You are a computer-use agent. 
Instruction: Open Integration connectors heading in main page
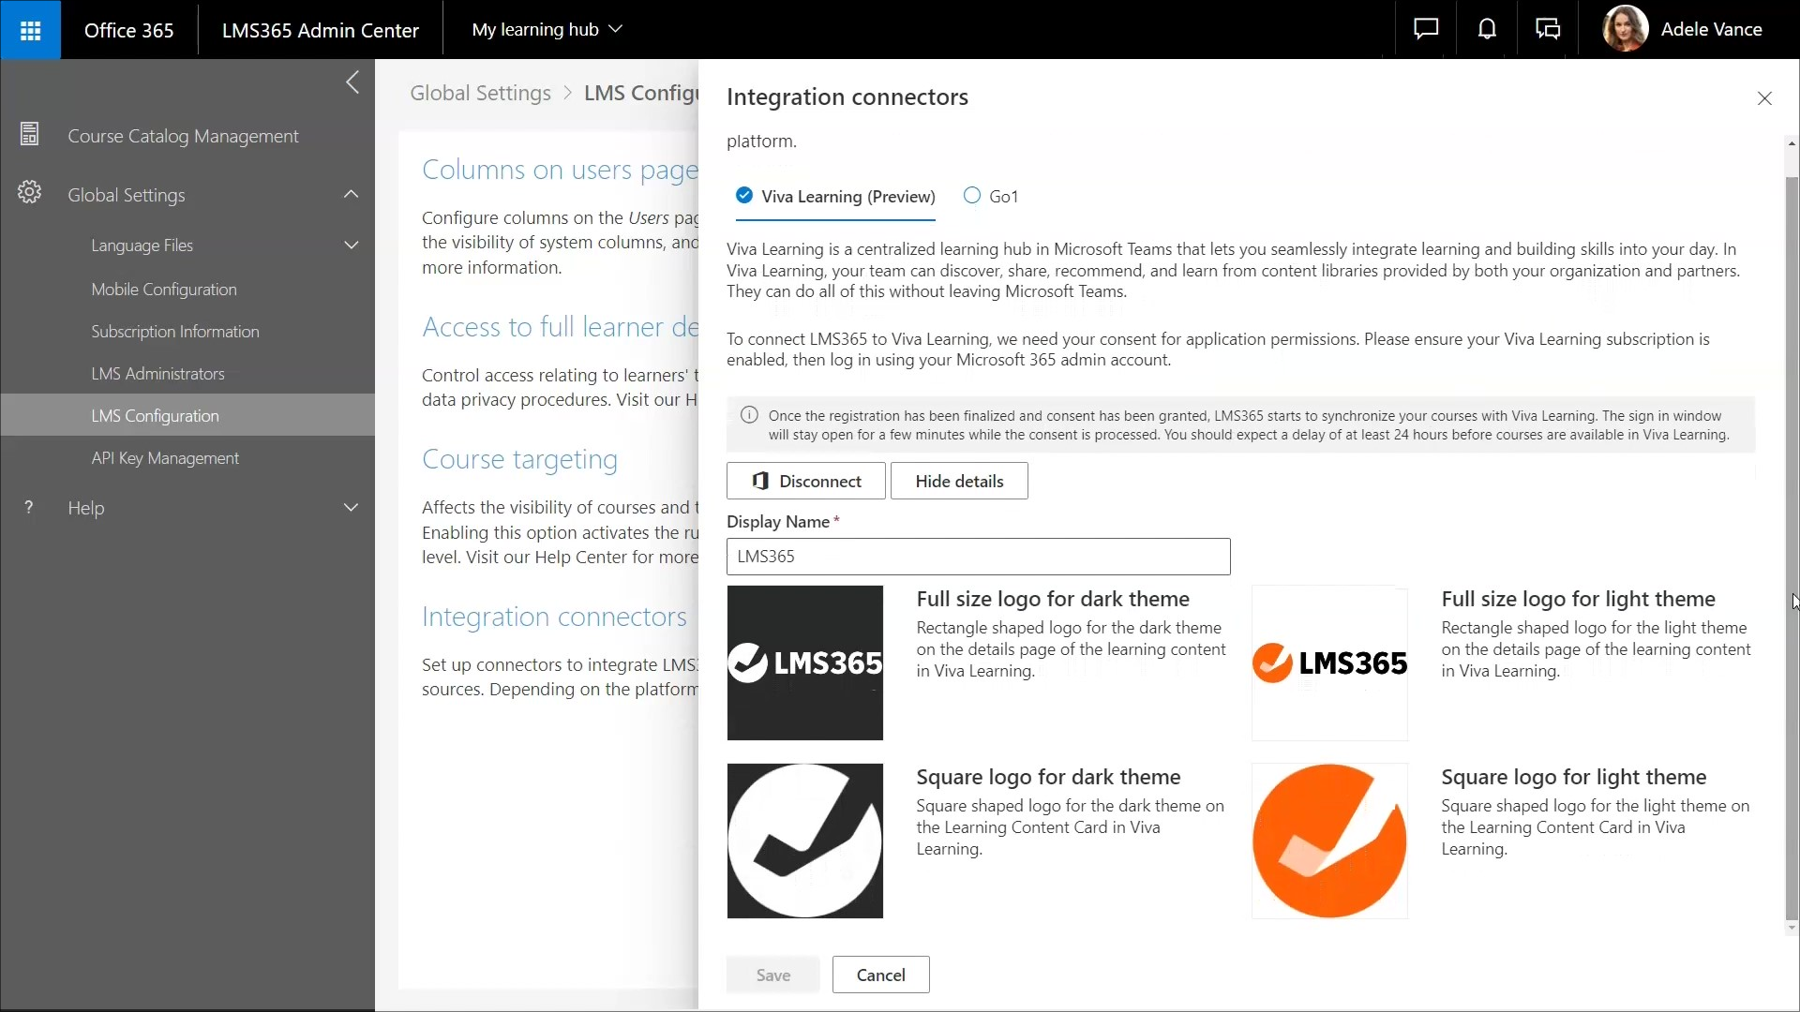point(554,617)
